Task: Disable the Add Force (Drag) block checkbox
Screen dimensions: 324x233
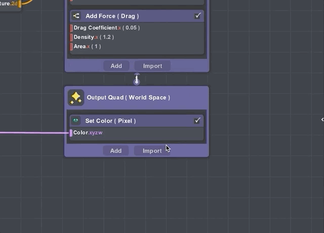Action: pyautogui.click(x=197, y=16)
